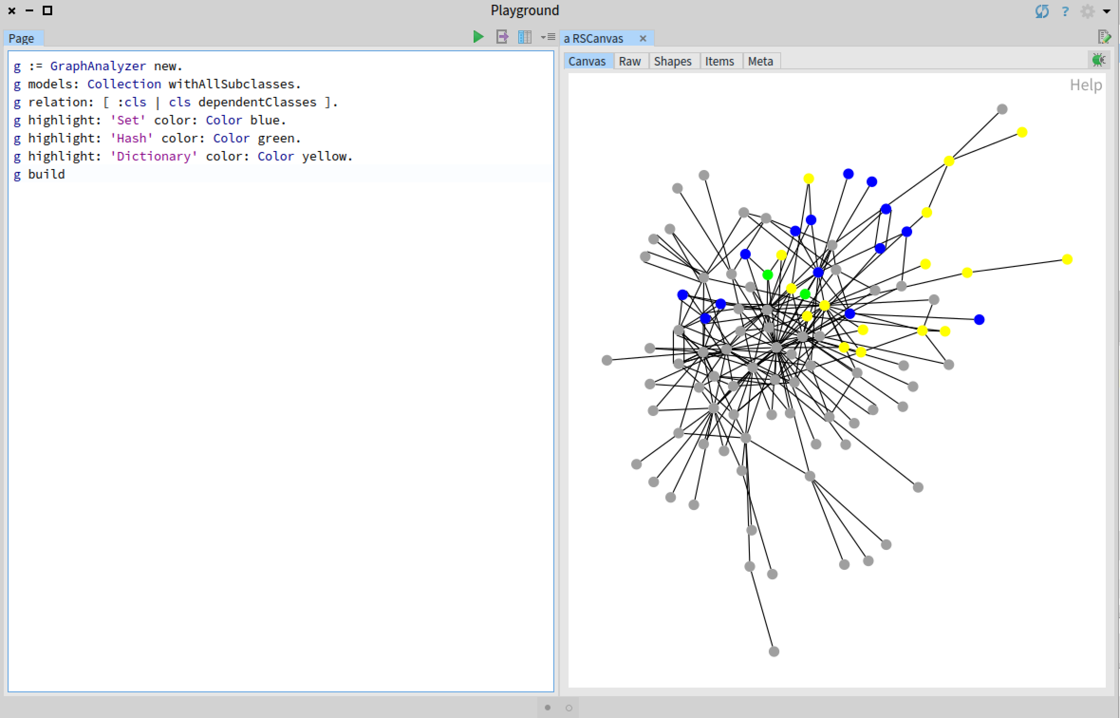Click the green Run/Play button

(x=477, y=38)
